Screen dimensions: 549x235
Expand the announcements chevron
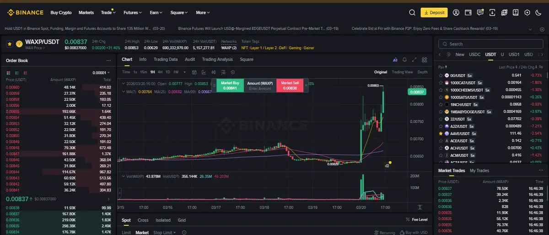point(530,28)
